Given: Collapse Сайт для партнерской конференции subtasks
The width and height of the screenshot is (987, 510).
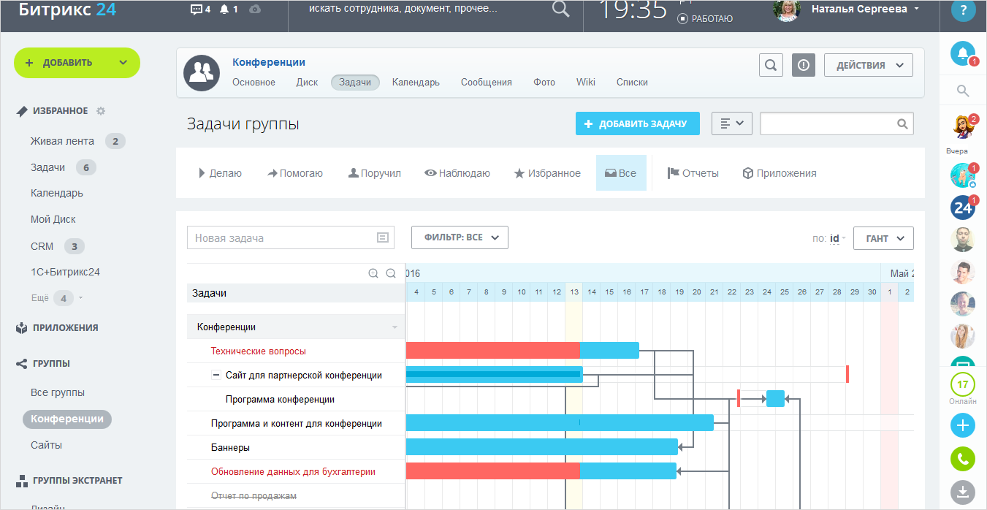Looking at the screenshot, I should click(x=216, y=375).
